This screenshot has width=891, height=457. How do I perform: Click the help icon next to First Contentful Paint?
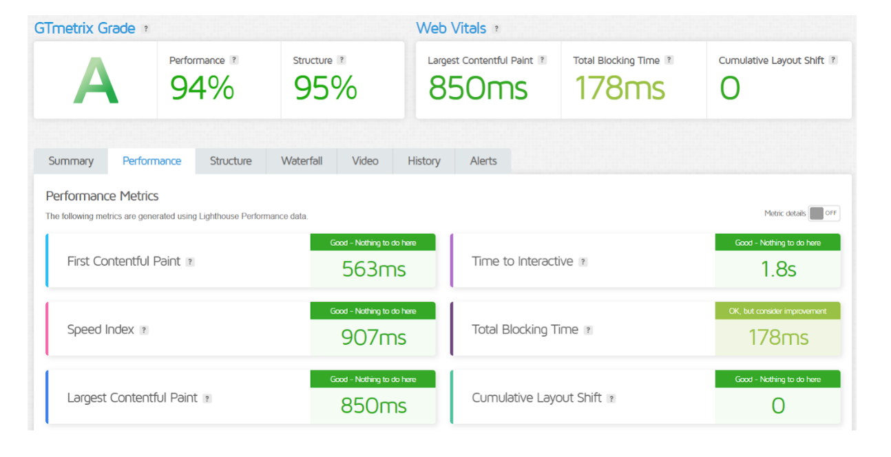coord(190,262)
